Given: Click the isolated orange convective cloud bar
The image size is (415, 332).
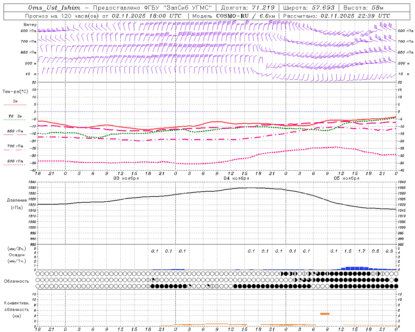Looking at the screenshot, I should tap(325, 314).
